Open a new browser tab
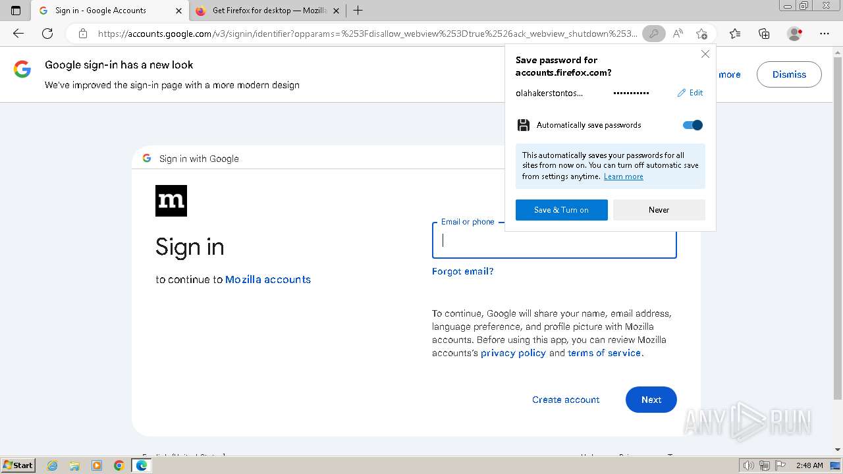Image resolution: width=843 pixels, height=474 pixels. 358,11
